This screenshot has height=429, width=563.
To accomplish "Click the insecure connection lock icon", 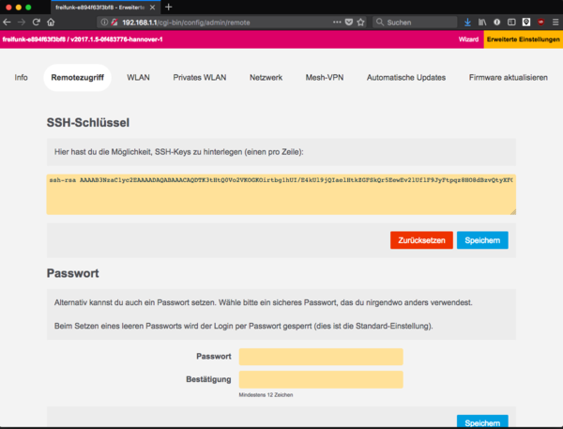I will (x=114, y=23).
